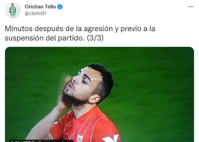Click the blue verified badge
The image size is (199, 142).
60,7
